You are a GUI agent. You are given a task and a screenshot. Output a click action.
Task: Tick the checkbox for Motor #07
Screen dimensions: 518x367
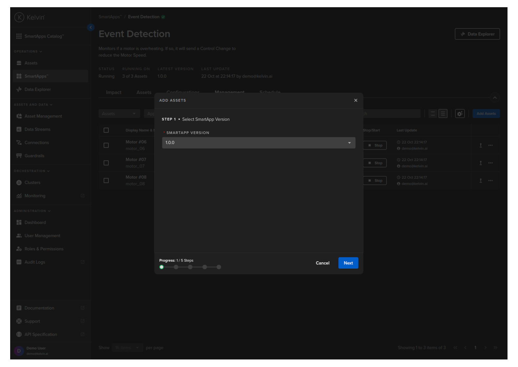click(x=106, y=163)
